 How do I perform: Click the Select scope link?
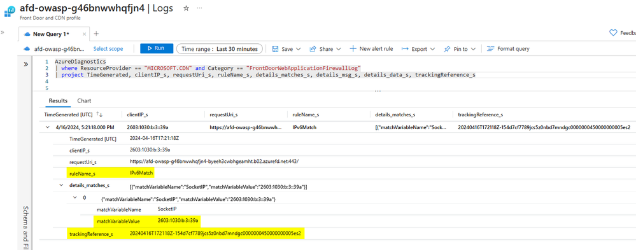coord(108,48)
